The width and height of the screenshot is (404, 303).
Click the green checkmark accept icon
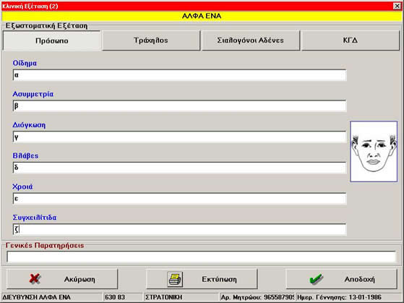(x=316, y=278)
